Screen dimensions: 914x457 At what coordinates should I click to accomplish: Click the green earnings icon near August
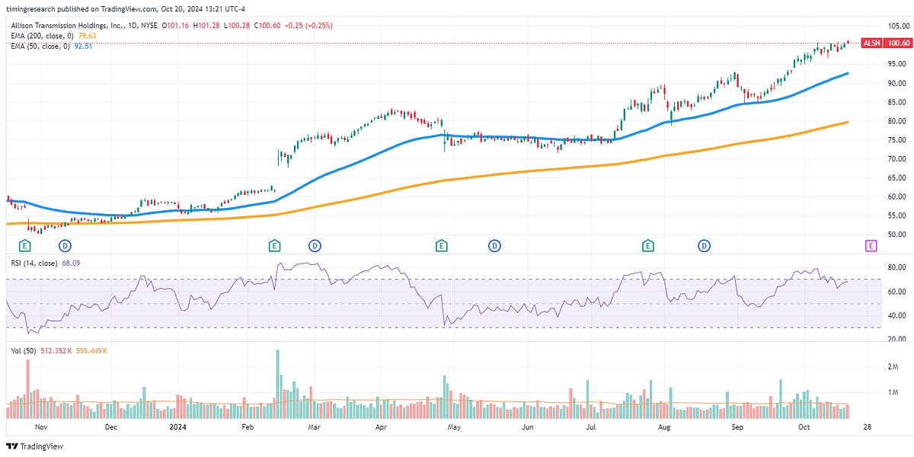[647, 245]
